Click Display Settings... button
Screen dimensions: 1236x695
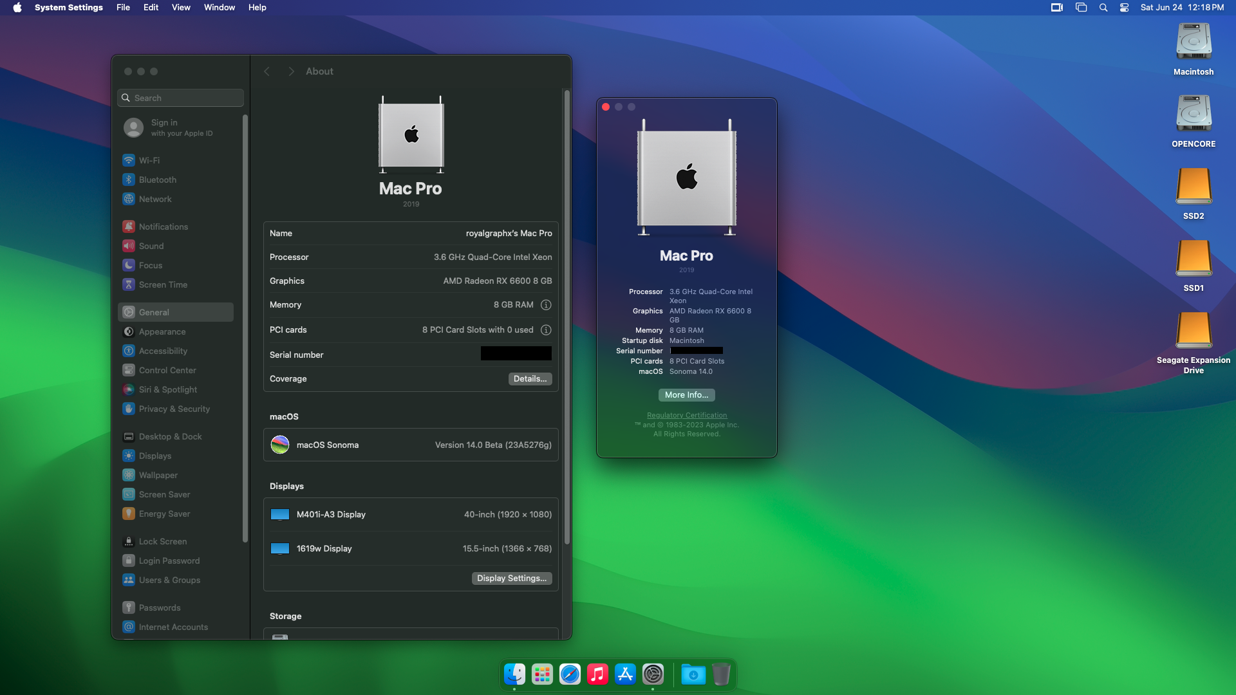click(512, 578)
